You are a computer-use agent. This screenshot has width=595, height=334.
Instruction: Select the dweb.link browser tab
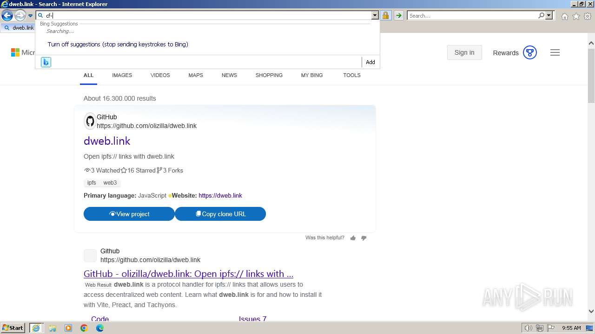point(19,27)
